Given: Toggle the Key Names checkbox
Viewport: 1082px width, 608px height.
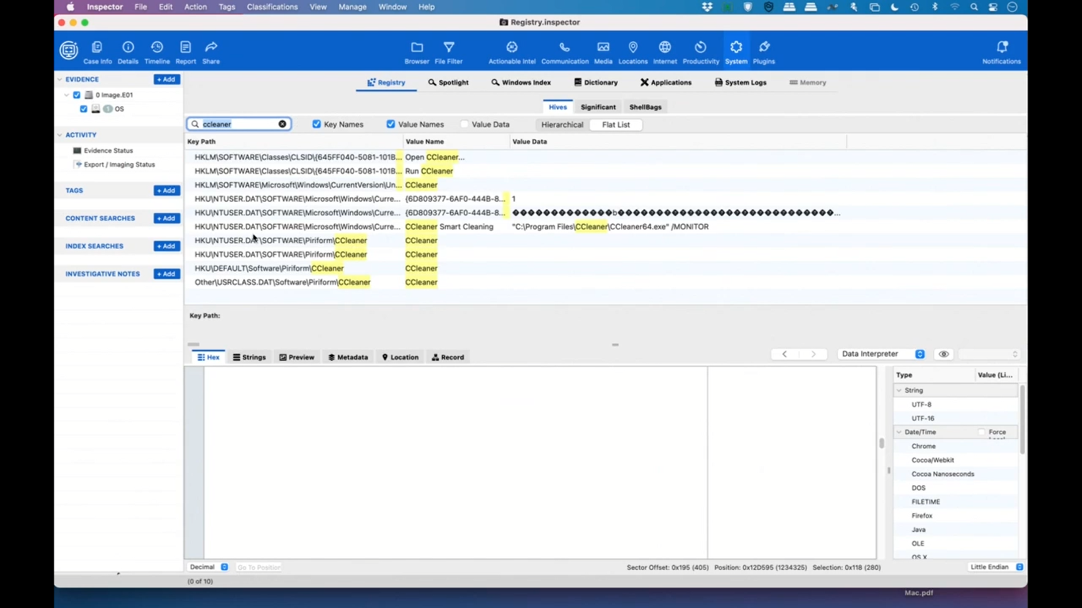Looking at the screenshot, I should pyautogui.click(x=317, y=124).
